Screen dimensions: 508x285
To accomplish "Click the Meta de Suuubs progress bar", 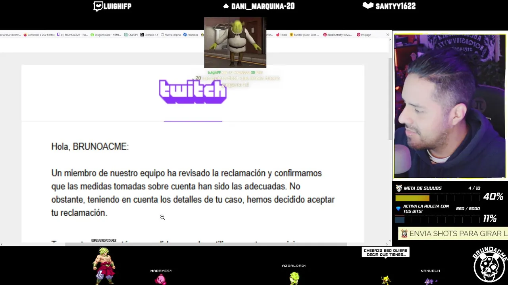I will [437, 198].
